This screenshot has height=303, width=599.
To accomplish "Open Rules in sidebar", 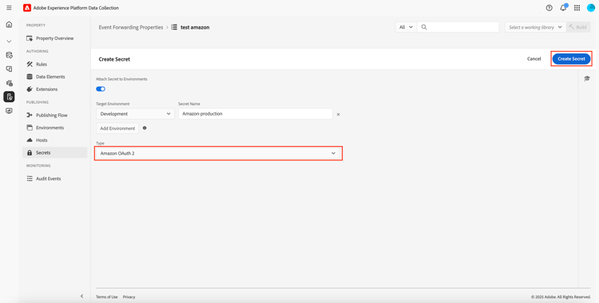I will tap(54, 64).
